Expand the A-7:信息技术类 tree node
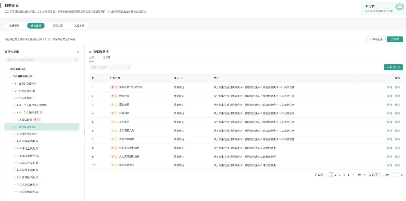This screenshot has height=201, width=406. [14, 177]
